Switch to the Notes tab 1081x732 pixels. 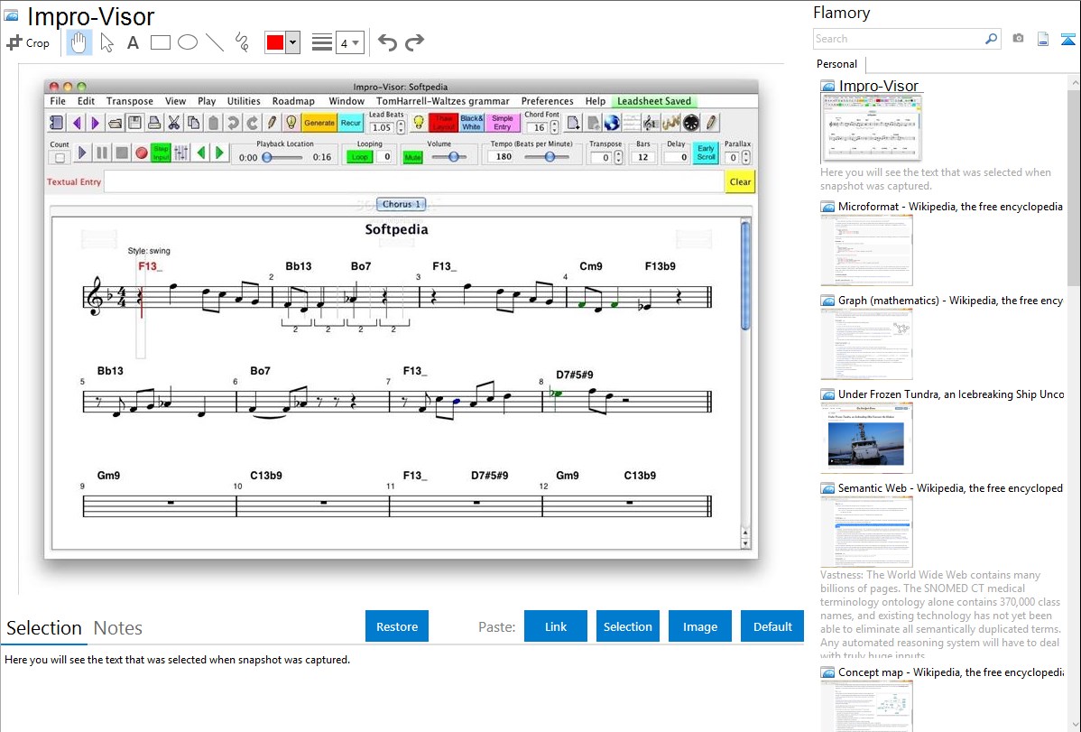coord(118,628)
